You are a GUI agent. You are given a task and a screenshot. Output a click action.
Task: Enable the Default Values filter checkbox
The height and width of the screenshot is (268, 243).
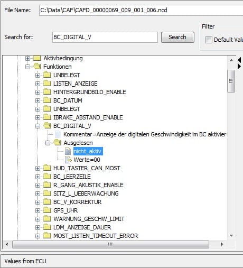(x=209, y=40)
